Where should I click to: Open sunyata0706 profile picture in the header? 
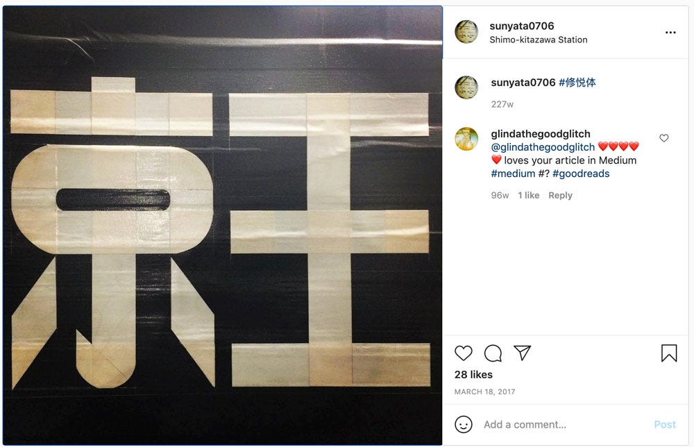pos(466,32)
